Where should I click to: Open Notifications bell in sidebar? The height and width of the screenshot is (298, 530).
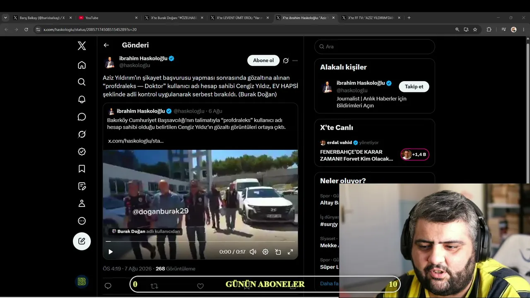coord(82,99)
